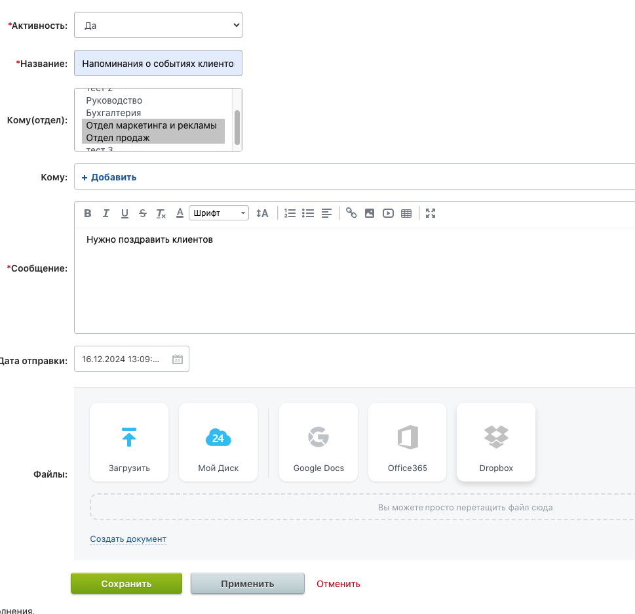635x614 pixels.
Task: Cancel editing via Отменить
Action: click(338, 584)
